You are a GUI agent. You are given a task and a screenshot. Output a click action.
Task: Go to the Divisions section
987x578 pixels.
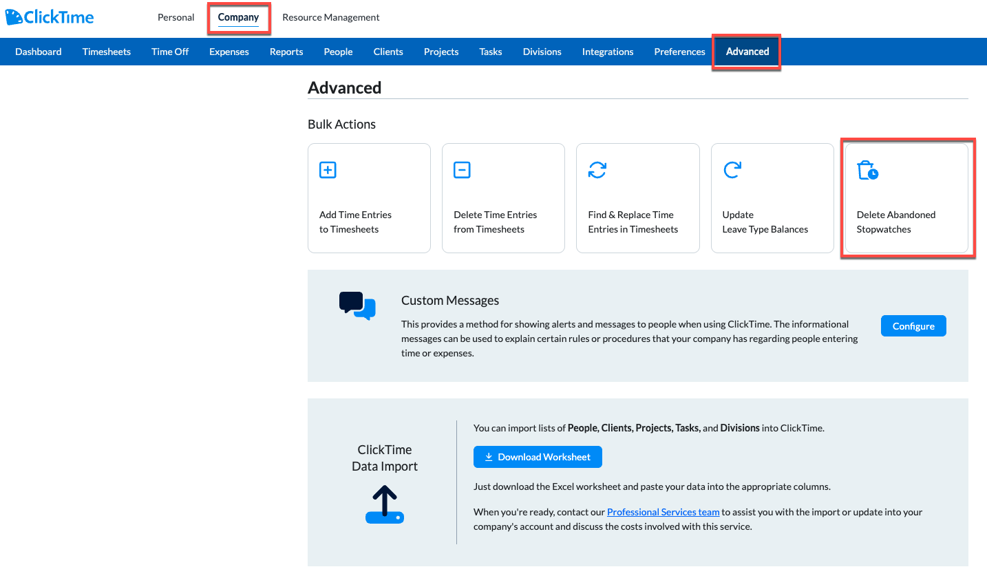(542, 52)
